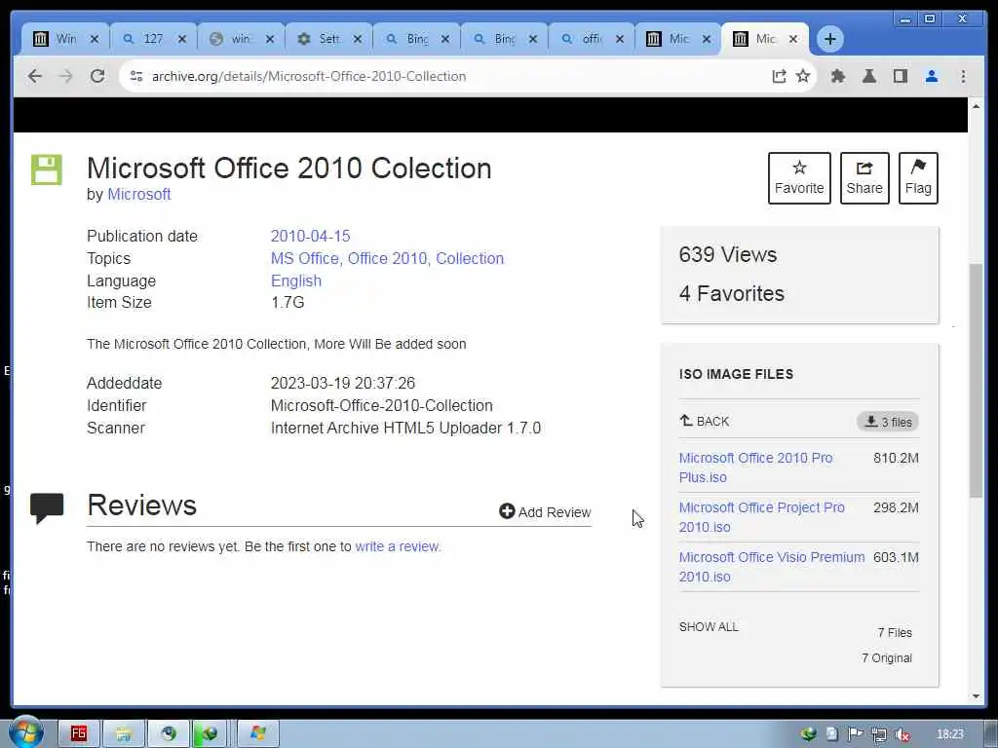Click the Action Center flag tray icon

point(855,734)
